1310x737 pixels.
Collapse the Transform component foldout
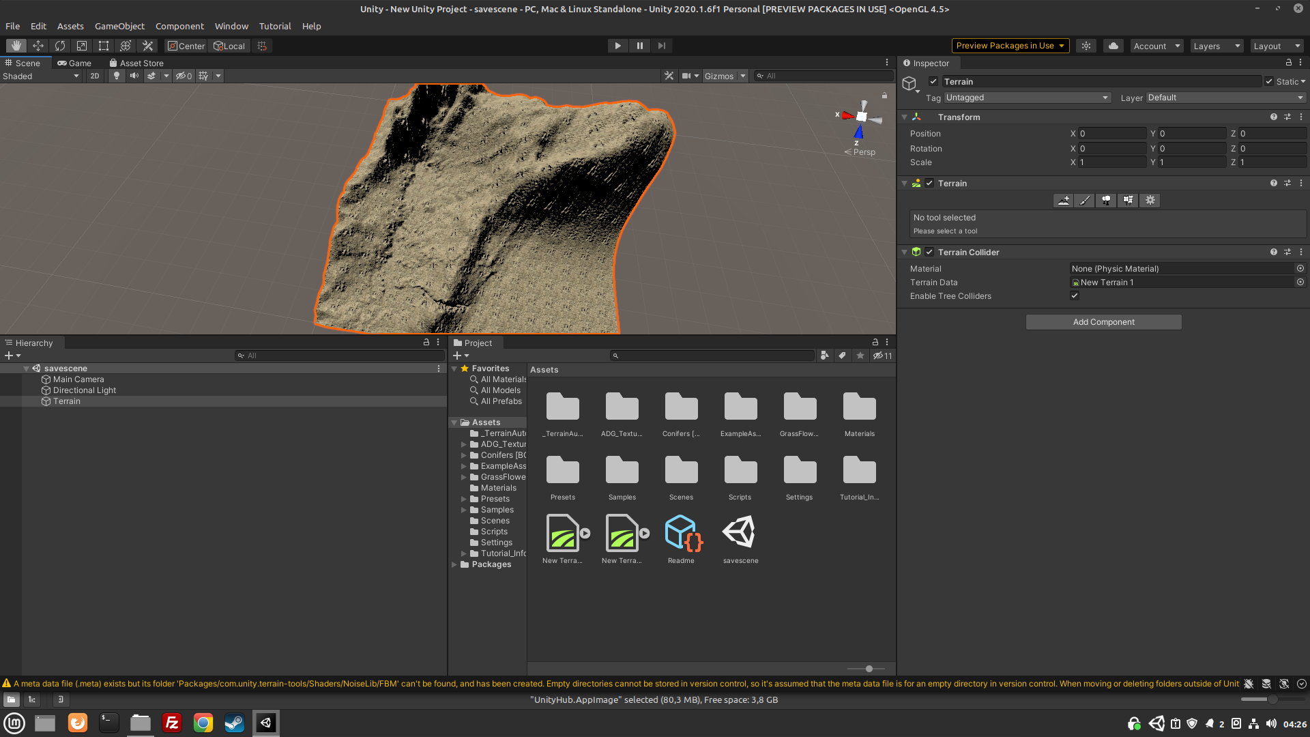(x=904, y=117)
